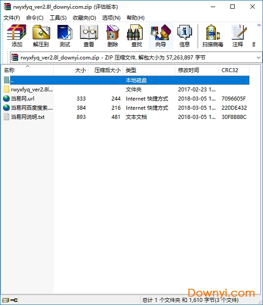
Task: Click CRC32 value 7096605F
Action: 234,99
